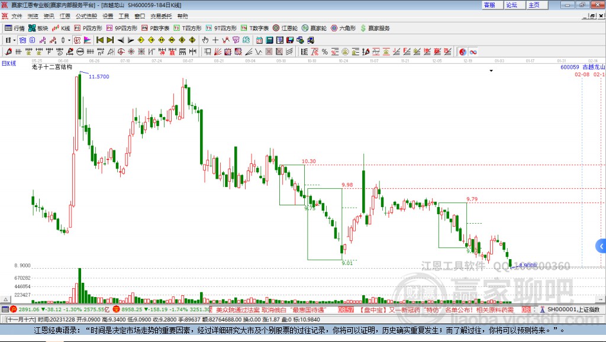The image size is (606, 342).
Task: Click the 沪 Shanghai index indicator
Action: pos(14,309)
